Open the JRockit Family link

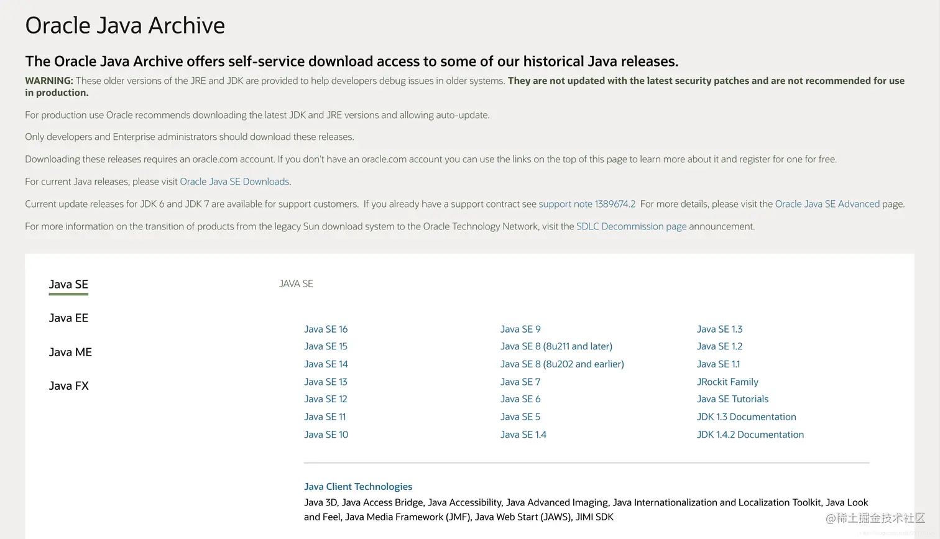[727, 382]
